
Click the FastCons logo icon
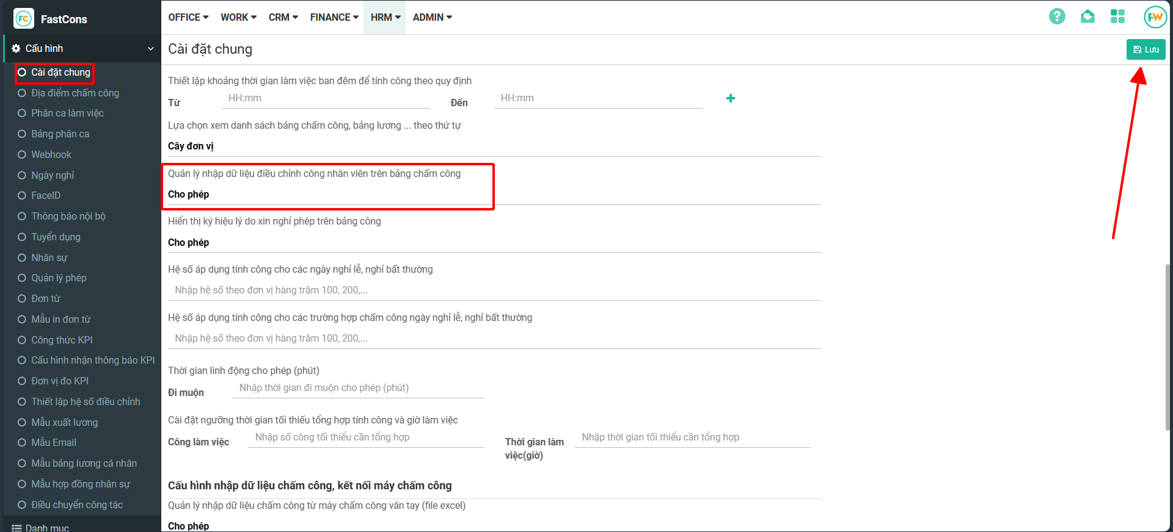point(24,19)
